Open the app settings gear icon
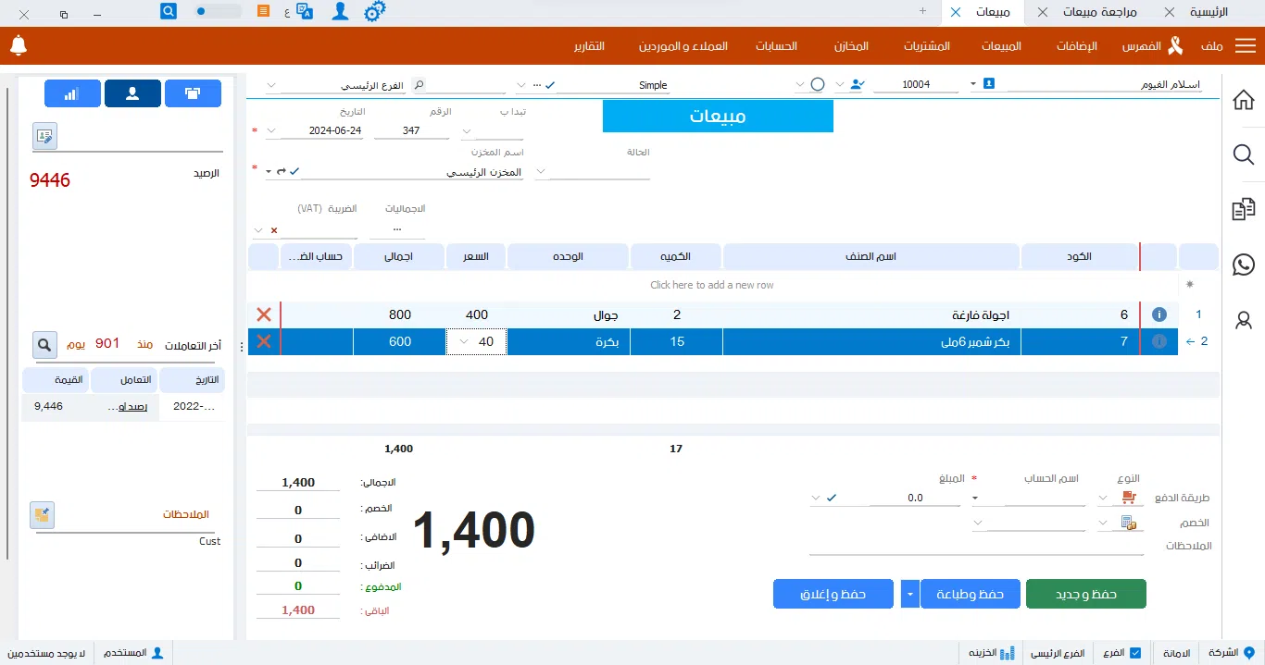This screenshot has width=1265, height=665. tap(375, 11)
